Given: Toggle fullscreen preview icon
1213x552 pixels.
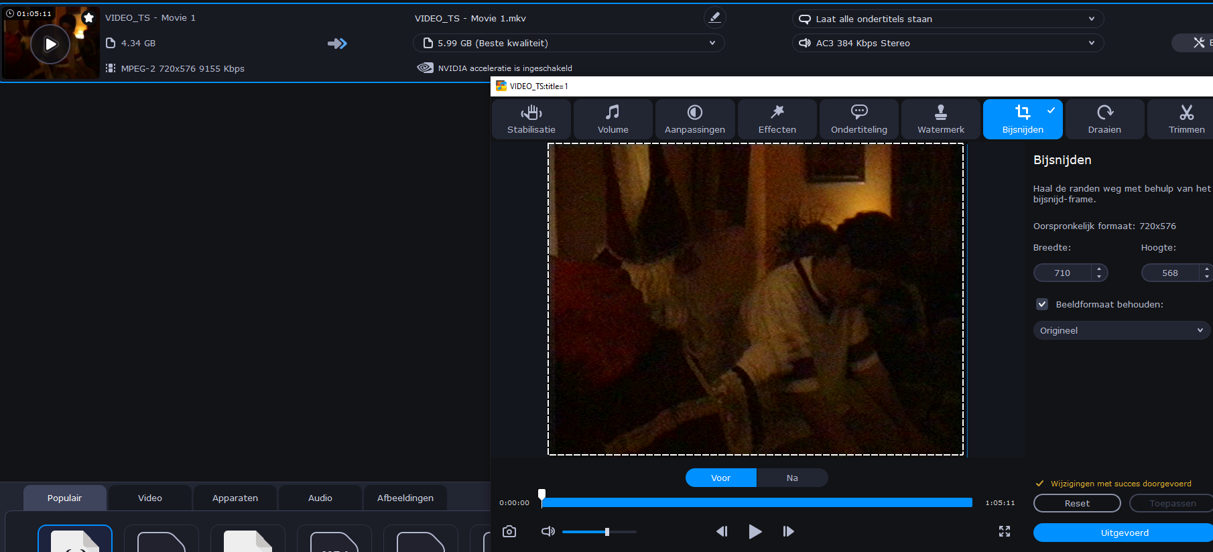Looking at the screenshot, I should pyautogui.click(x=1004, y=531).
